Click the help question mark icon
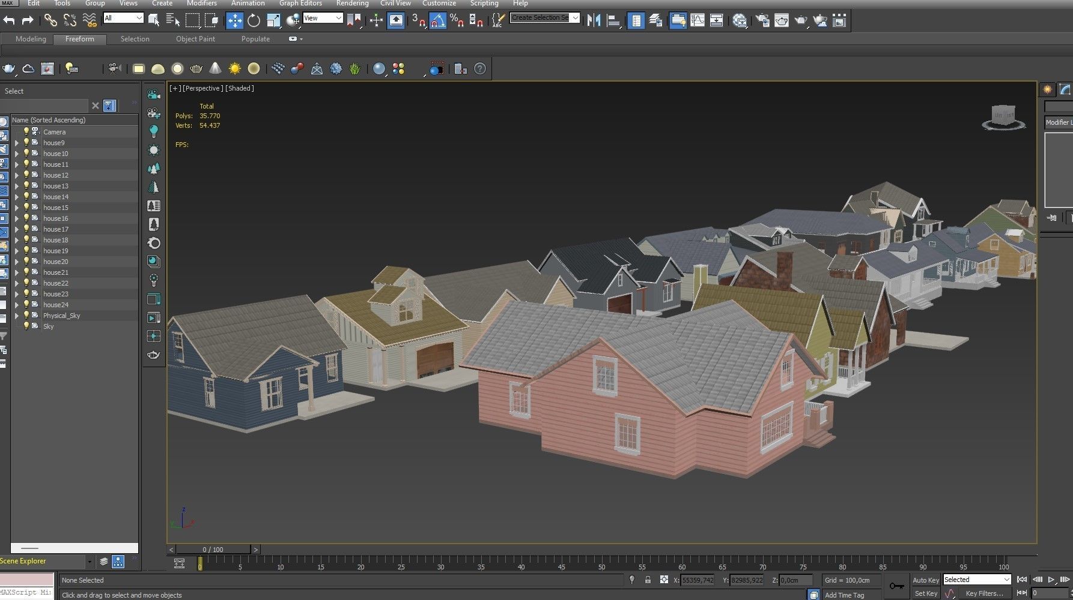 pyautogui.click(x=480, y=68)
